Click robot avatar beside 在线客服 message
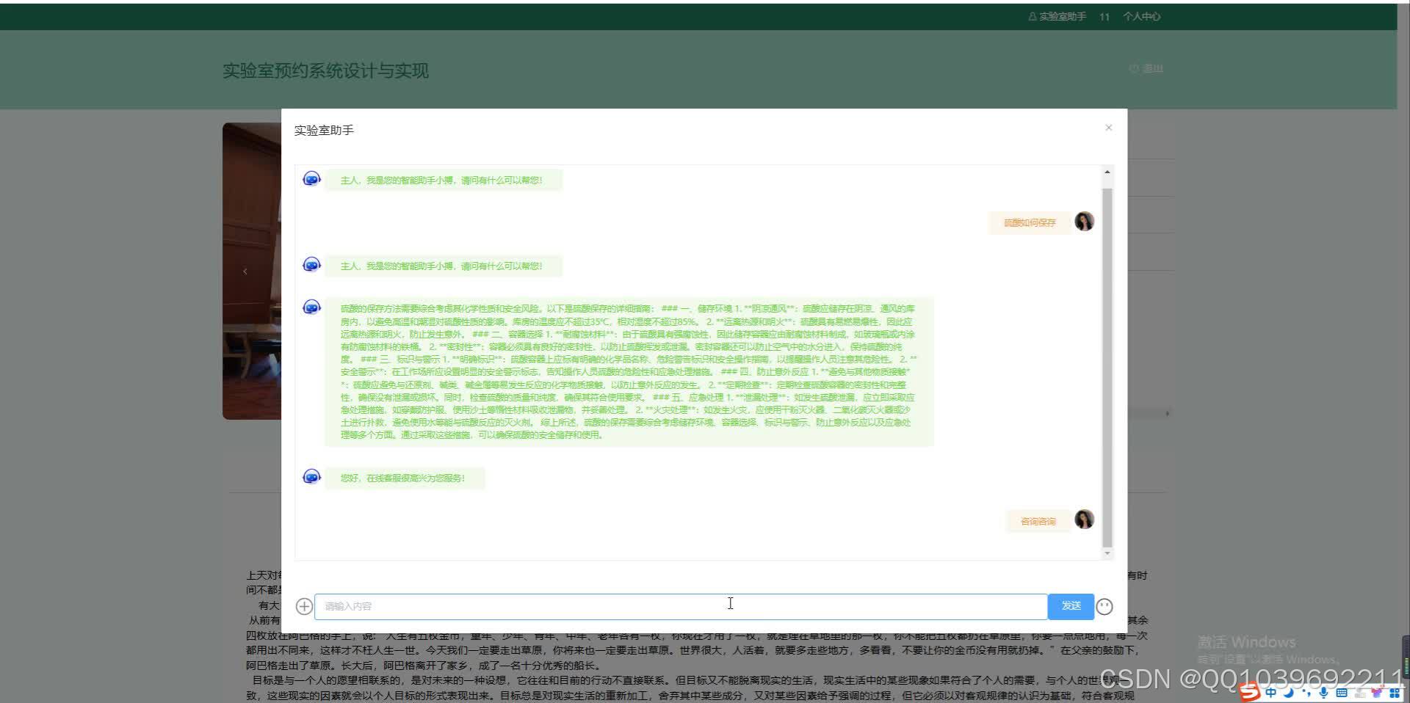The image size is (1410, 703). tap(312, 477)
